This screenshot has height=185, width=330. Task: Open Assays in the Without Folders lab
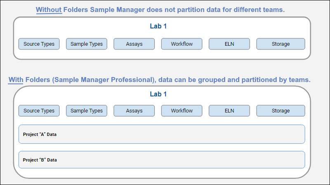pos(134,44)
